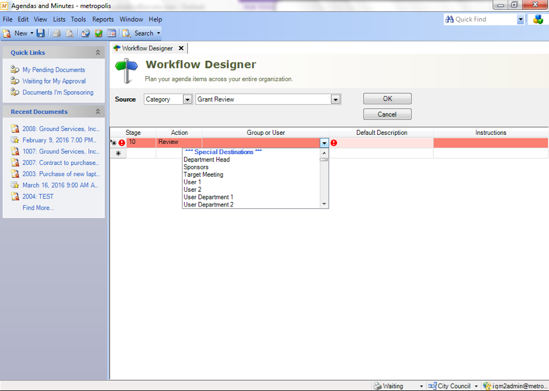
Task: Click document icon beside 2007: Contract to purchase
Action: click(x=15, y=162)
